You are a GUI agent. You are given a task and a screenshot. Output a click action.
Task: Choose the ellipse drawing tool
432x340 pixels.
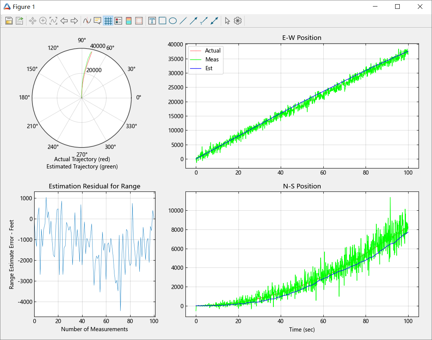pyautogui.click(x=173, y=21)
